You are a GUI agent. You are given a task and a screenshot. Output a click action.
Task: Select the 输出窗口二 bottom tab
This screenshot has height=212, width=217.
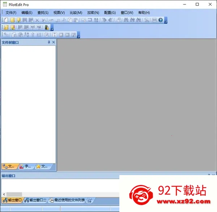click(x=35, y=200)
